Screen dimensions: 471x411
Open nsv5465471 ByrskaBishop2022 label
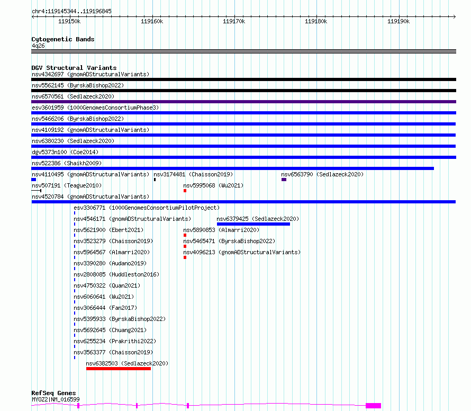(x=229, y=241)
